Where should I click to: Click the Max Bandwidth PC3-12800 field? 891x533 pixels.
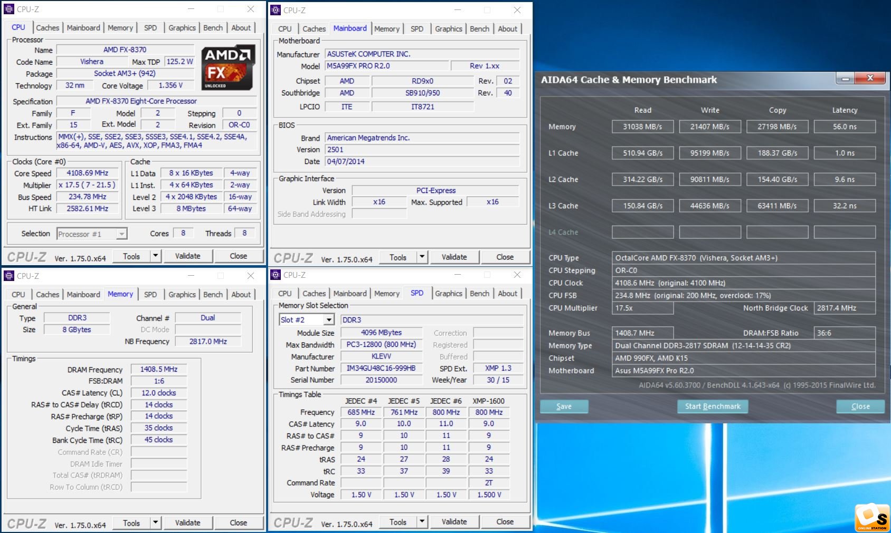coord(381,344)
